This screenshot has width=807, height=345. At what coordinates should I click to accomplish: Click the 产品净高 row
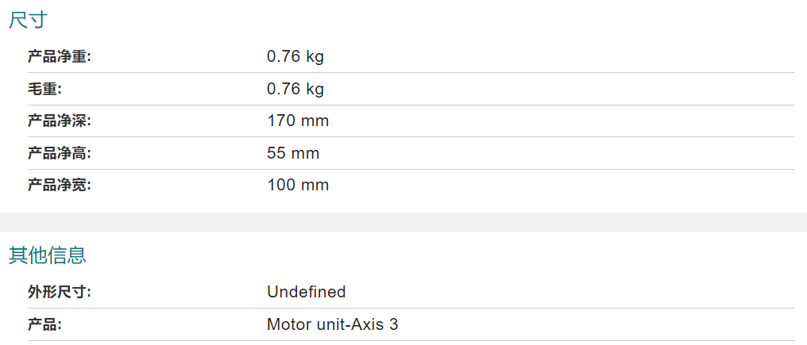[411, 153]
